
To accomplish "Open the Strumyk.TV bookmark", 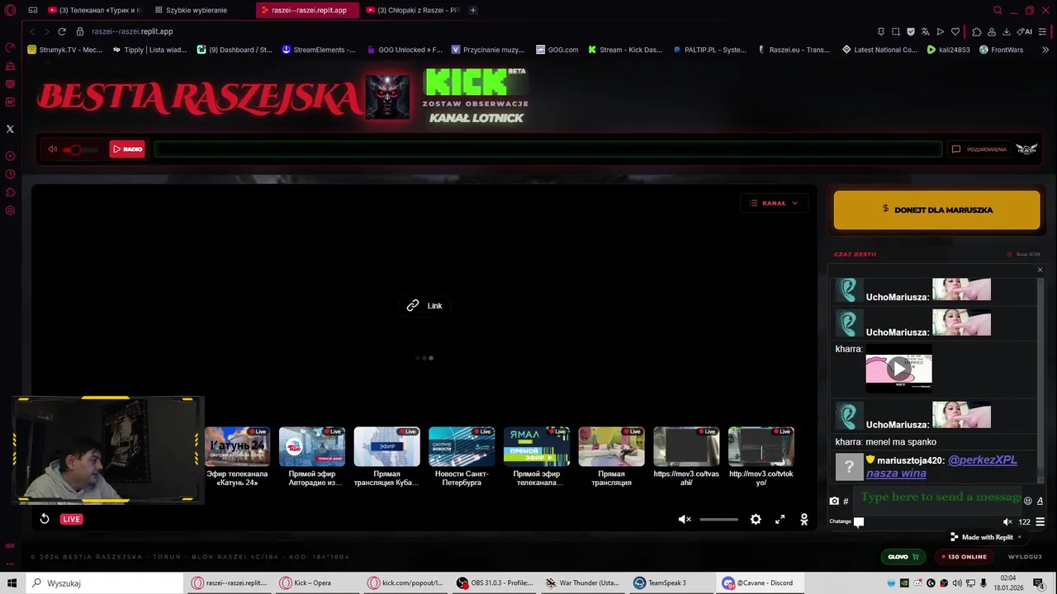I will click(65, 49).
